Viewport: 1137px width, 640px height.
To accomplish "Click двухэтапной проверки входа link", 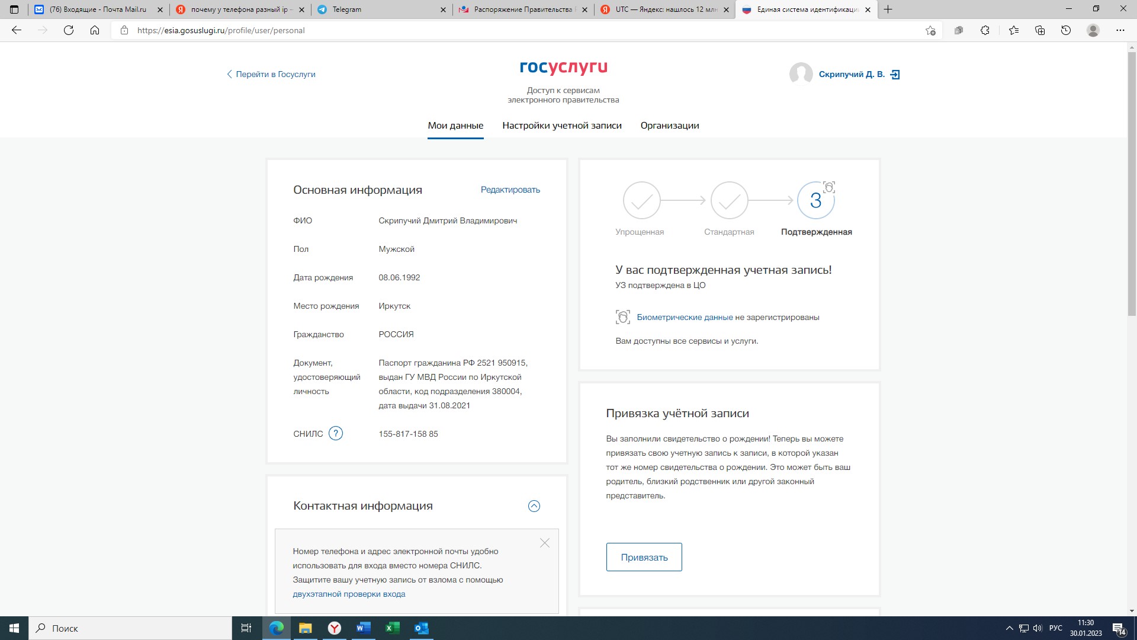I will coord(349,594).
